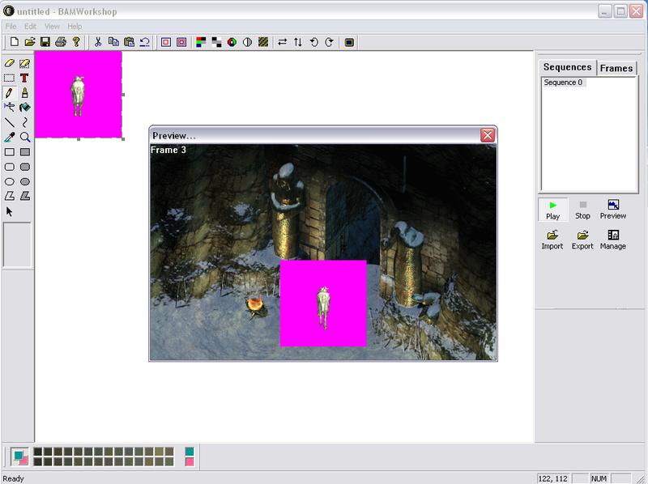Pick the pink background color swatch
648x484 pixels.
pyautogui.click(x=190, y=461)
